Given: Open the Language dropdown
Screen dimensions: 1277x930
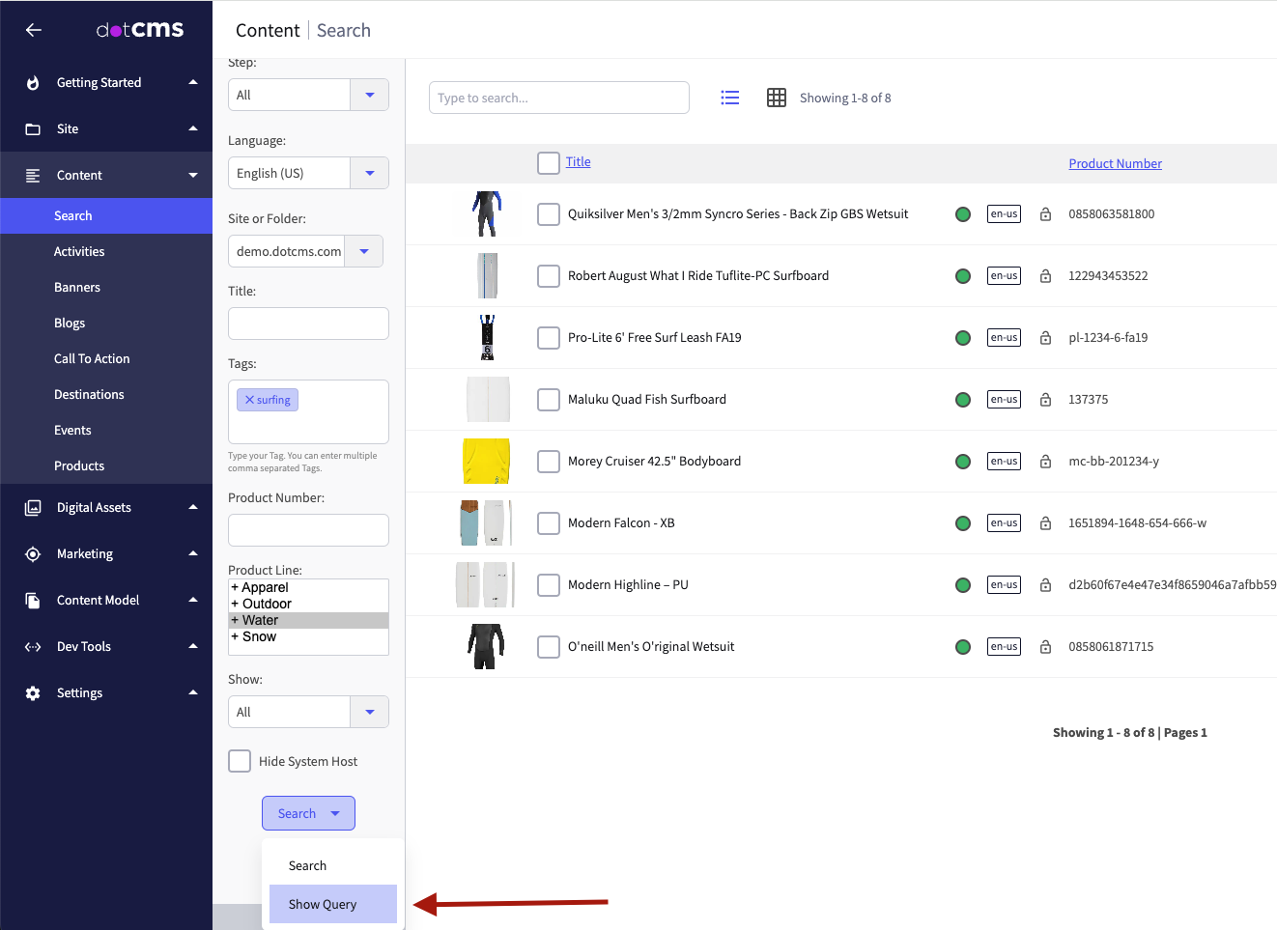Looking at the screenshot, I should click(369, 174).
